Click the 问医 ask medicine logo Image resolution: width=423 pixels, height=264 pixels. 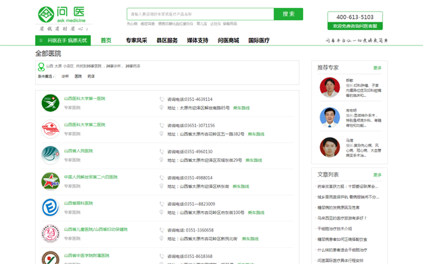click(62, 15)
